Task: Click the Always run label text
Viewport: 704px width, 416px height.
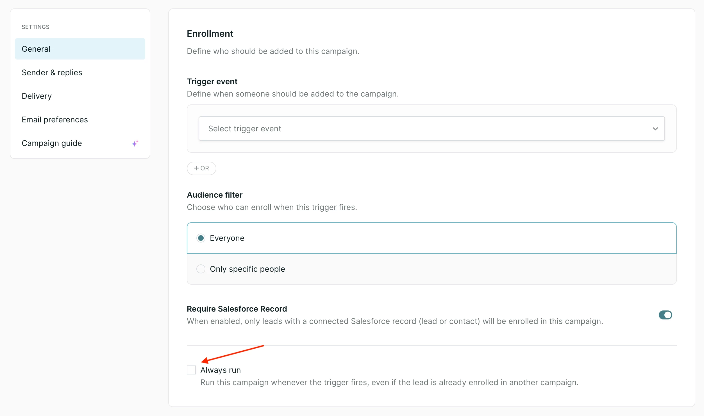Action: (221, 370)
